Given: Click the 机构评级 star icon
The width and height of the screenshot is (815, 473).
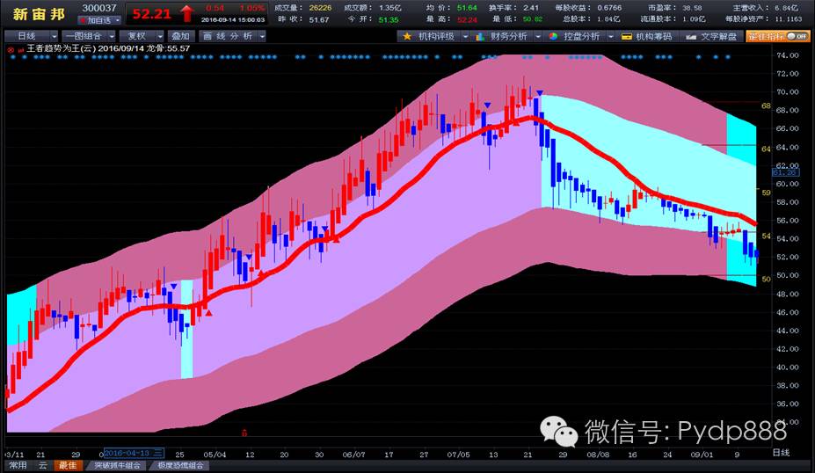Looking at the screenshot, I should click(407, 36).
